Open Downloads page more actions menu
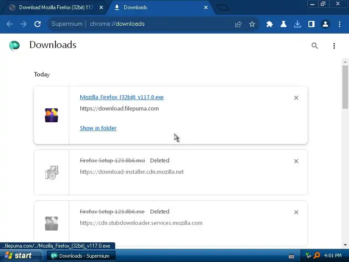The height and width of the screenshot is (262, 349). 334,46
